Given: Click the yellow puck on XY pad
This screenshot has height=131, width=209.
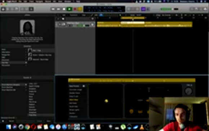Looking at the screenshot, I should click(x=106, y=101).
